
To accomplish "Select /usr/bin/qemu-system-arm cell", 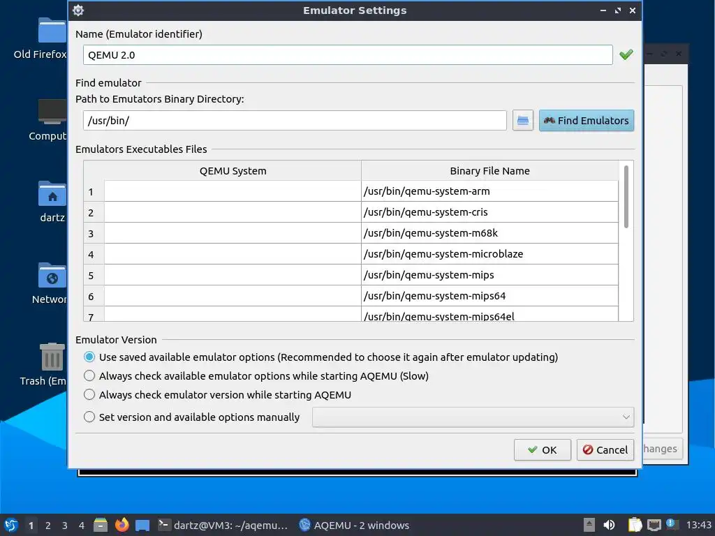I will pos(489,191).
